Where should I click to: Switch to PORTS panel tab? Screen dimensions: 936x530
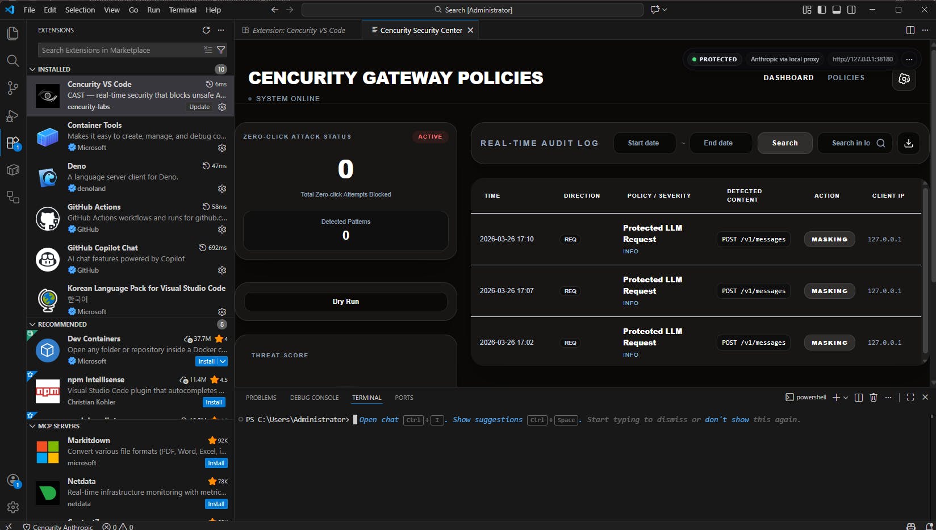tap(404, 398)
